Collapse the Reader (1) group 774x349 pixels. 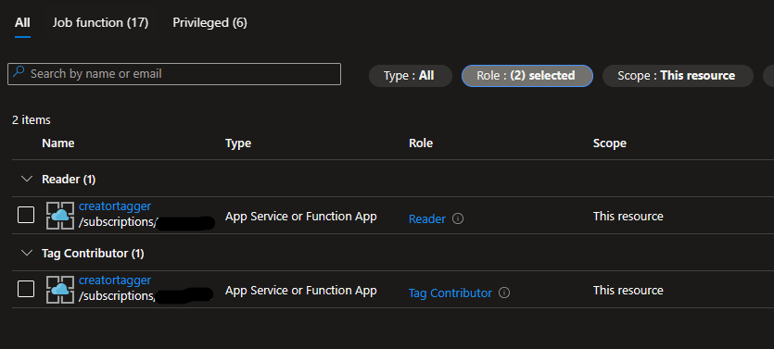click(x=27, y=179)
